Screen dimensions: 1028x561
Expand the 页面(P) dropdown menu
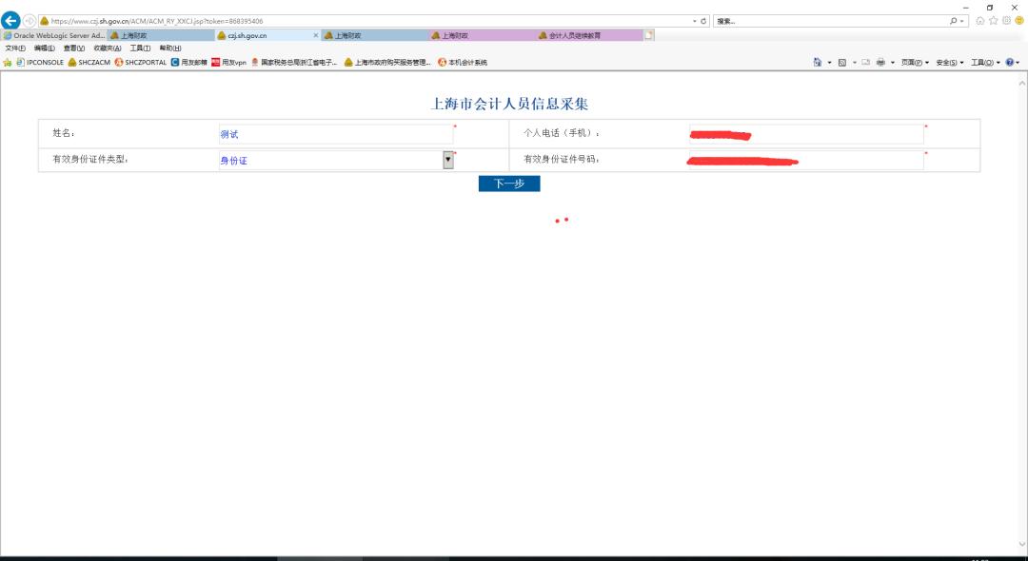coord(912,61)
